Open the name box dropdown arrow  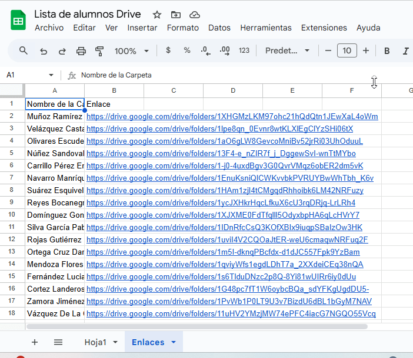point(51,75)
